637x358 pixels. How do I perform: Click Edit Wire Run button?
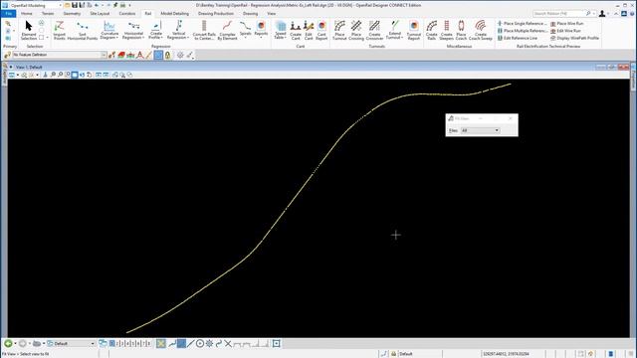point(565,31)
